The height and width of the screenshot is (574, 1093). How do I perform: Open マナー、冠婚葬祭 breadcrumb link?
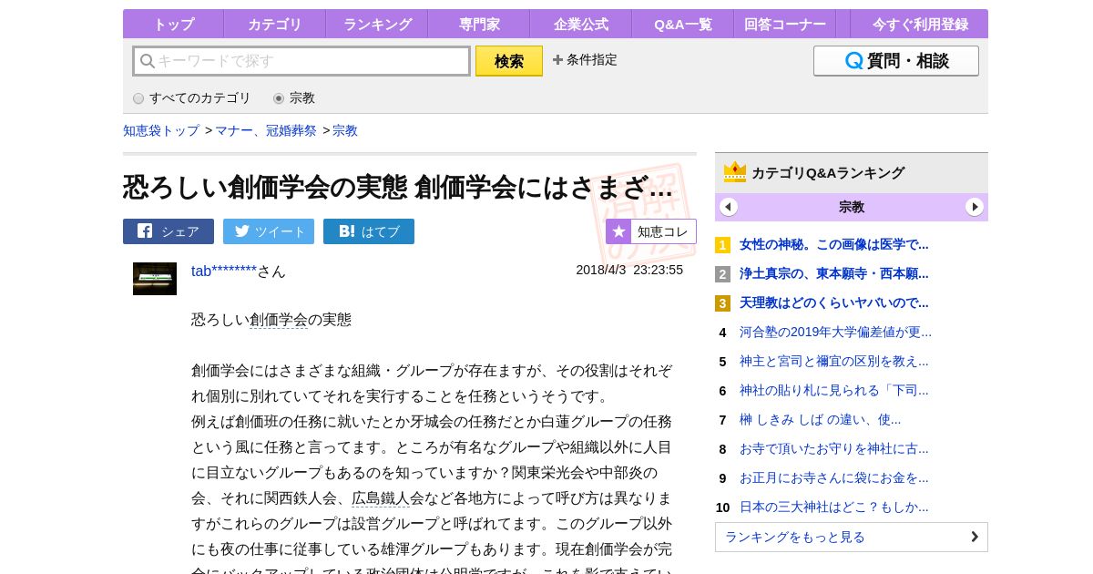pyautogui.click(x=266, y=130)
